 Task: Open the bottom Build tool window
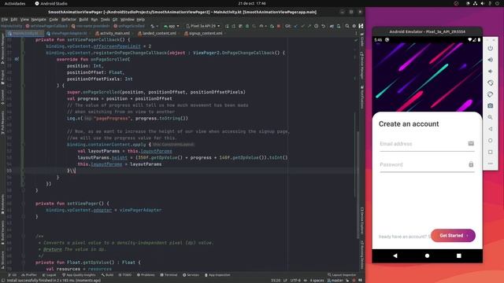pyautogui.click(x=107, y=275)
